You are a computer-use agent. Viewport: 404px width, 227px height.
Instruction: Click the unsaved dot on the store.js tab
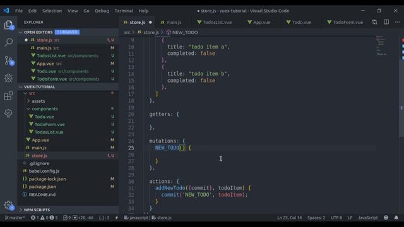click(x=150, y=23)
